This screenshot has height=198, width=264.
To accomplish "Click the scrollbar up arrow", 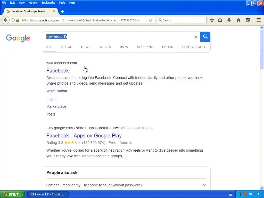I will tap(262, 28).
